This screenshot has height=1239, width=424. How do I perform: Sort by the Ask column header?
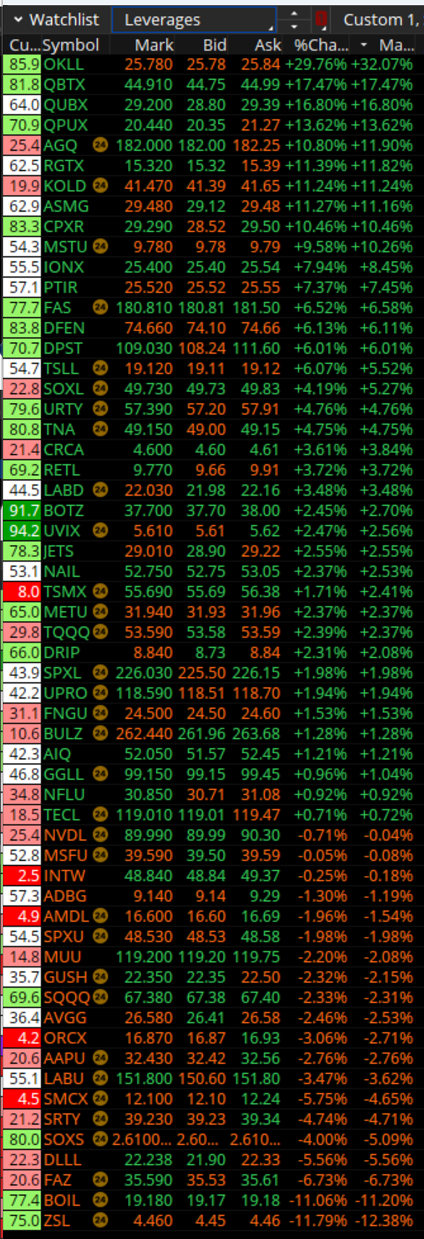[x=268, y=45]
